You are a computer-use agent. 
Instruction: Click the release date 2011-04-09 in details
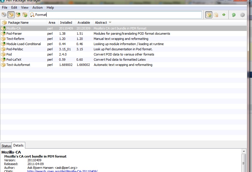(35, 164)
